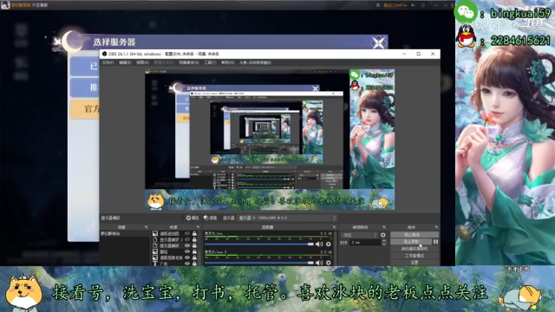Open the 文件(F) menu in OBS
Viewport: 555px width, 312px height.
point(108,62)
